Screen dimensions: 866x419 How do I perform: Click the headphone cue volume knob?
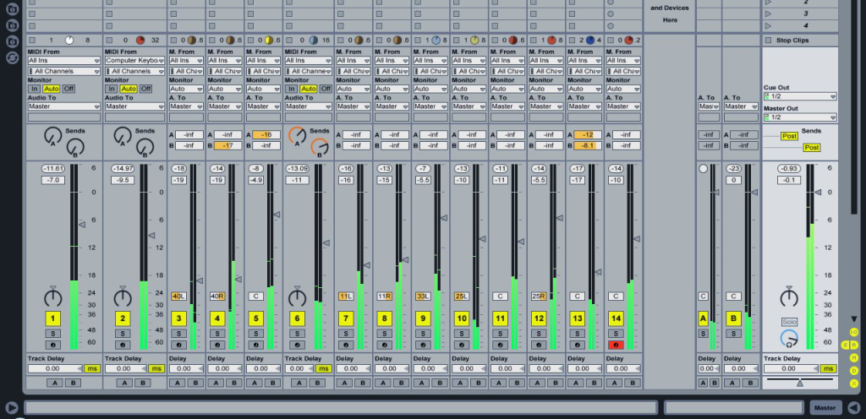coord(789,339)
